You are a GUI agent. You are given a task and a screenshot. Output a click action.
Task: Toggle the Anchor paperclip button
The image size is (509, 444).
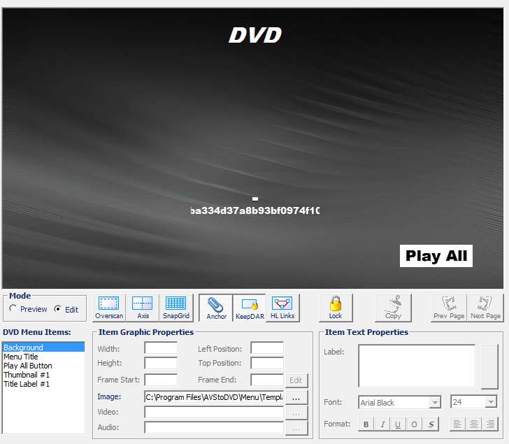pos(216,308)
